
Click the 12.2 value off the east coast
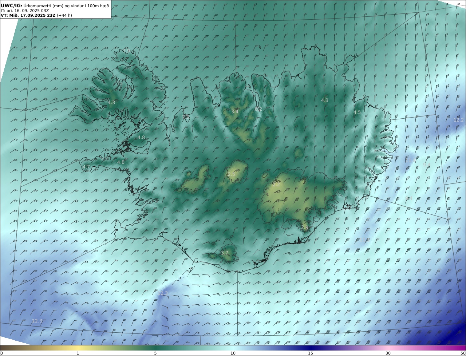(459, 120)
